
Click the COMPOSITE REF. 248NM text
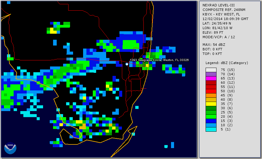point(224,10)
